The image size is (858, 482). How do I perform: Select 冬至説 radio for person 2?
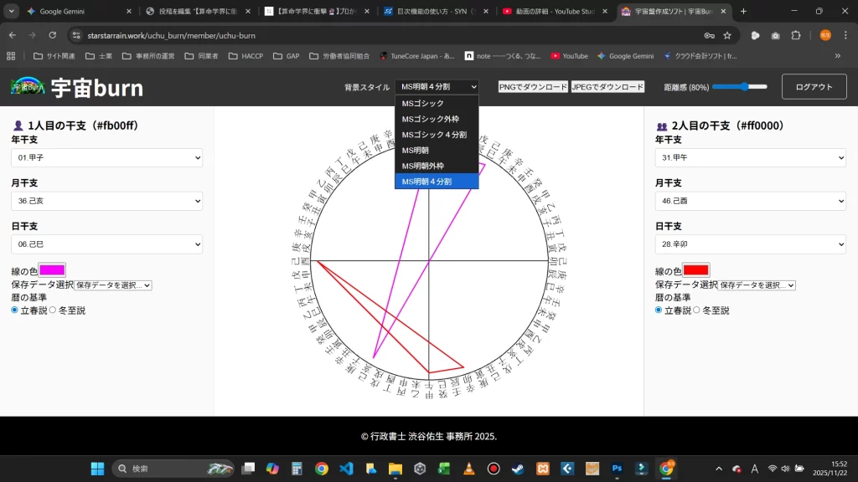[696, 310]
